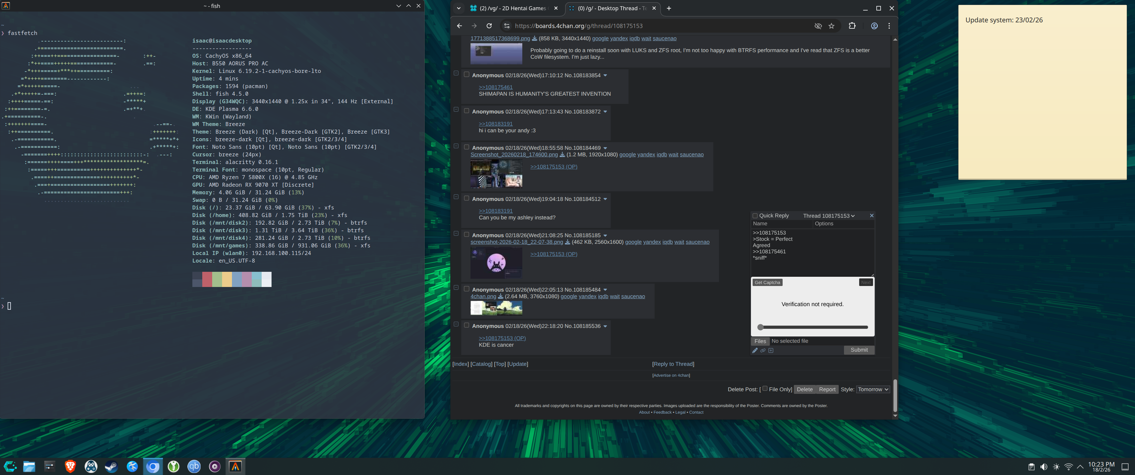Image resolution: width=1135 pixels, height=475 pixels.
Task: Reload the 4chan thread page
Action: [x=489, y=26]
